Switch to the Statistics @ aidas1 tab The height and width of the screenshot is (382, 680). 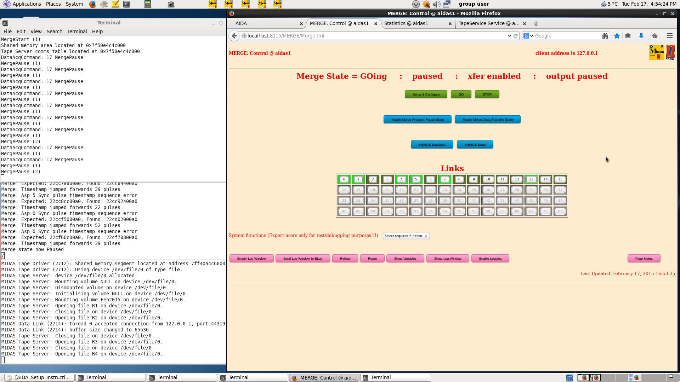406,23
